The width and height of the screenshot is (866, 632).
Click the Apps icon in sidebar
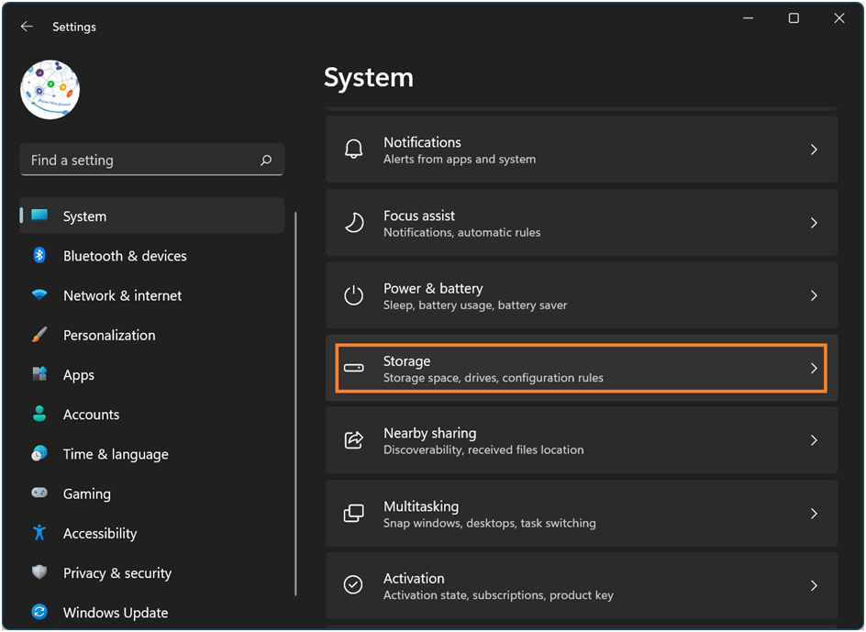click(x=39, y=374)
